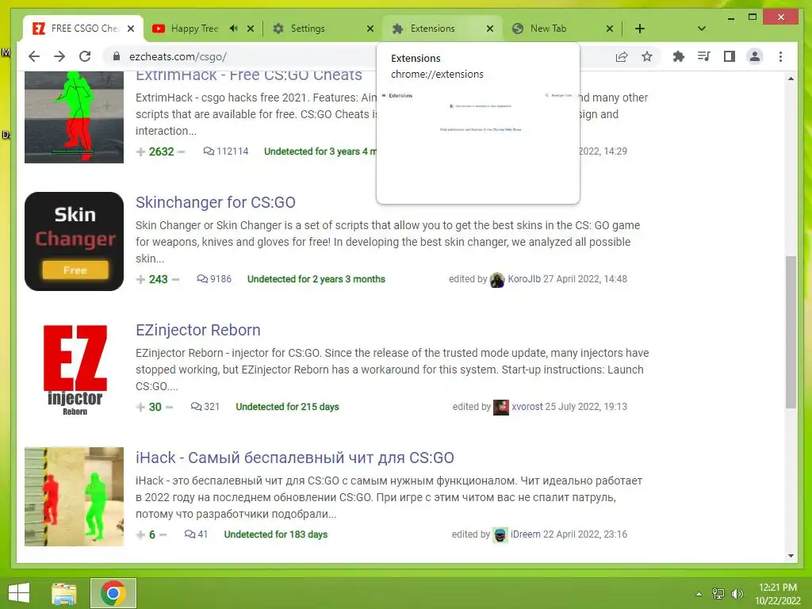Open a new tab with plus button

640,29
